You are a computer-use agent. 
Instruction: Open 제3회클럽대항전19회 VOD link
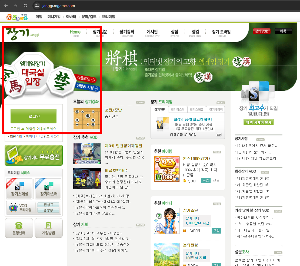pyautogui.click(x=253, y=178)
